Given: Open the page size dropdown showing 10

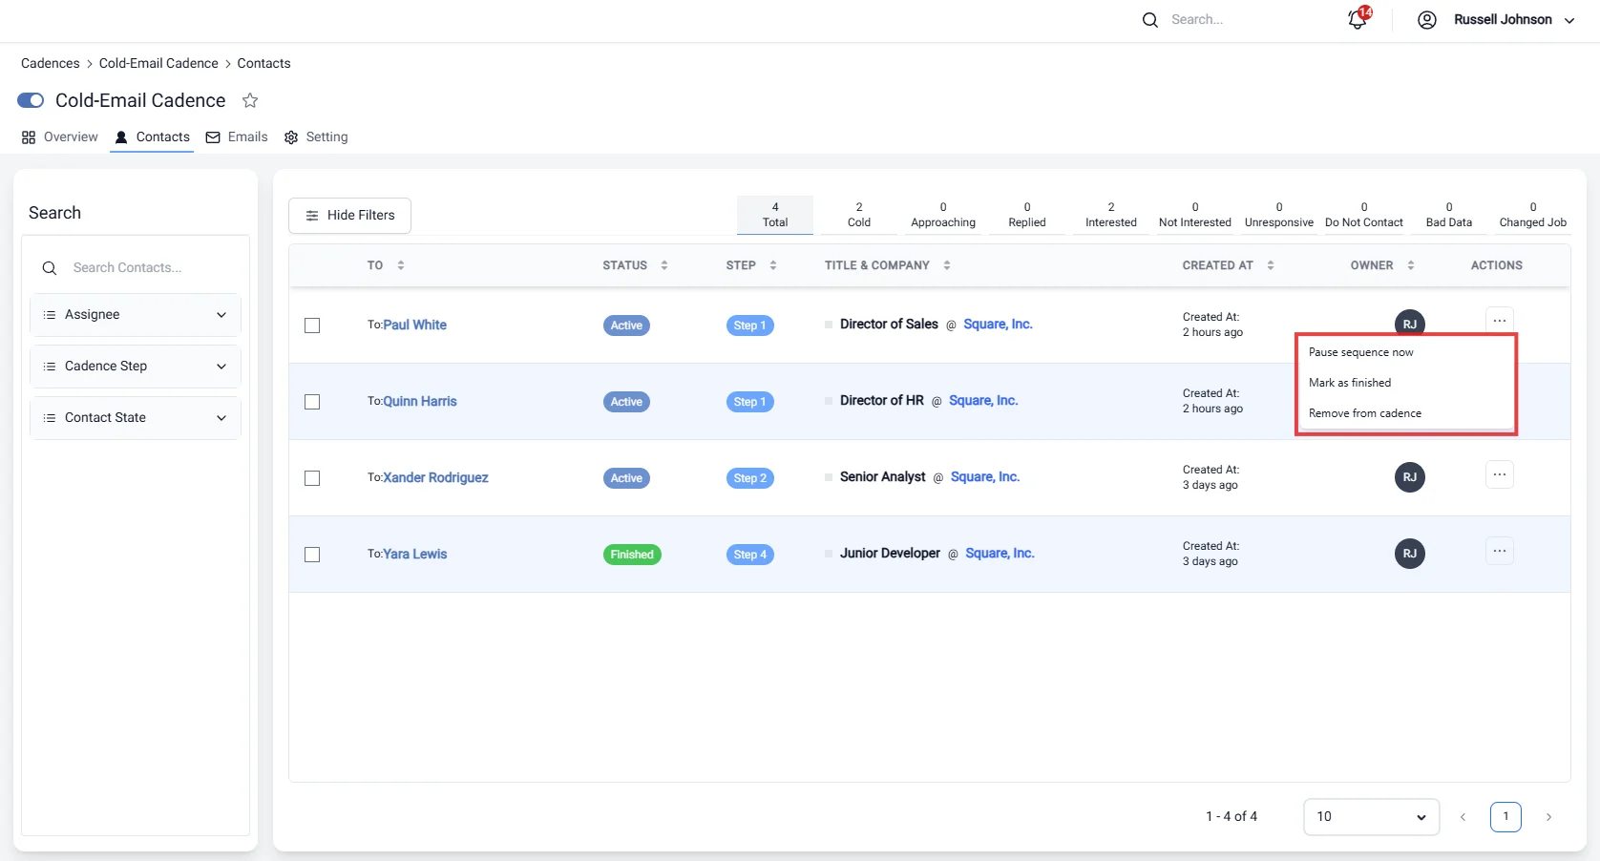Looking at the screenshot, I should tap(1371, 817).
